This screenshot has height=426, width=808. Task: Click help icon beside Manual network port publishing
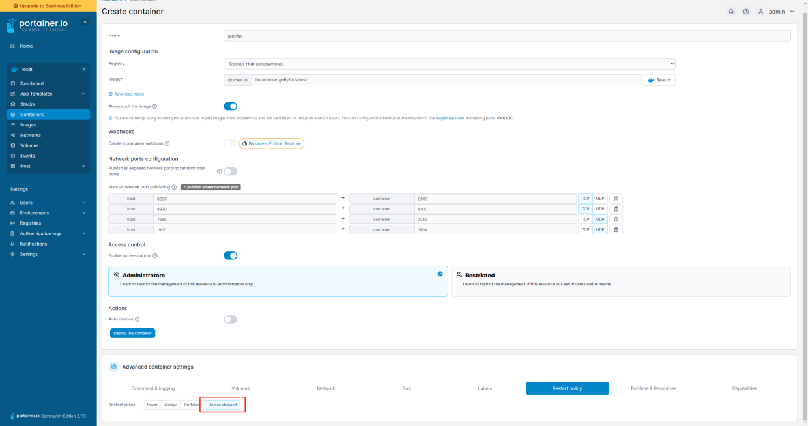[174, 187]
